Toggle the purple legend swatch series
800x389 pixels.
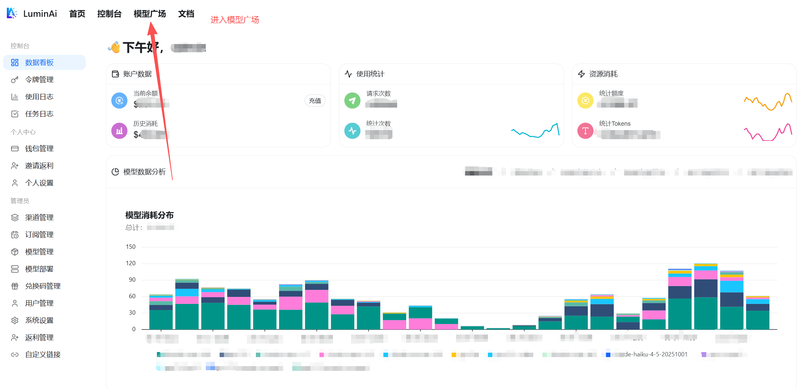pos(704,355)
